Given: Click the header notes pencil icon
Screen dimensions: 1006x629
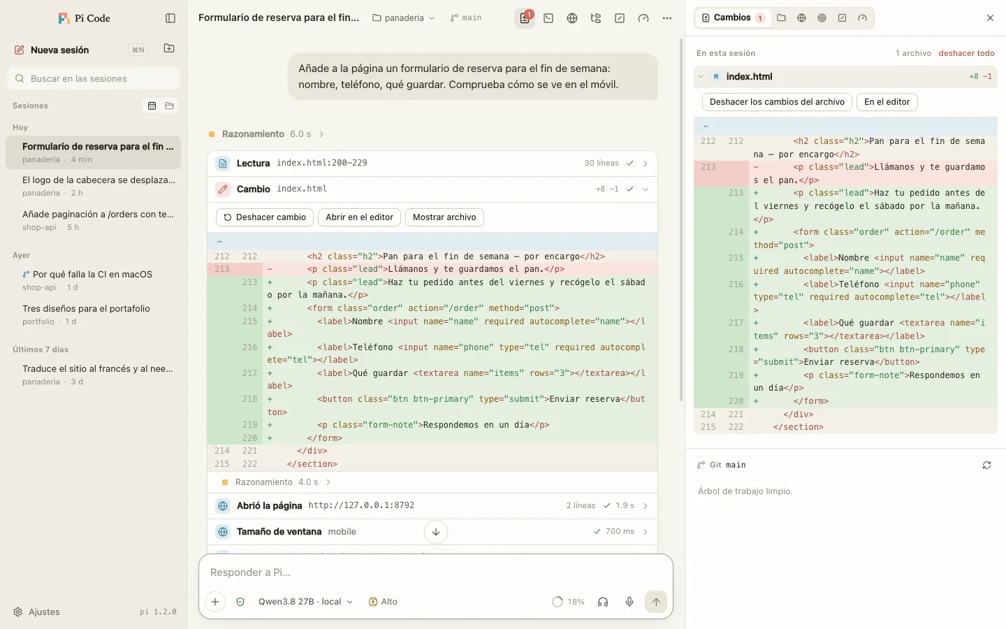Looking at the screenshot, I should 620,18.
